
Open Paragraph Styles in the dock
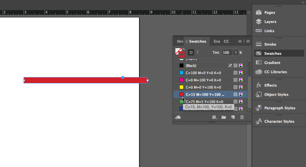[x=280, y=108]
